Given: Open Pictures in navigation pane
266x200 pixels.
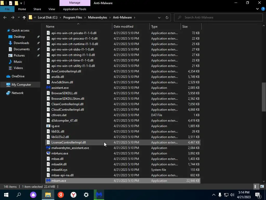Looking at the screenshot, I should 19,55.
